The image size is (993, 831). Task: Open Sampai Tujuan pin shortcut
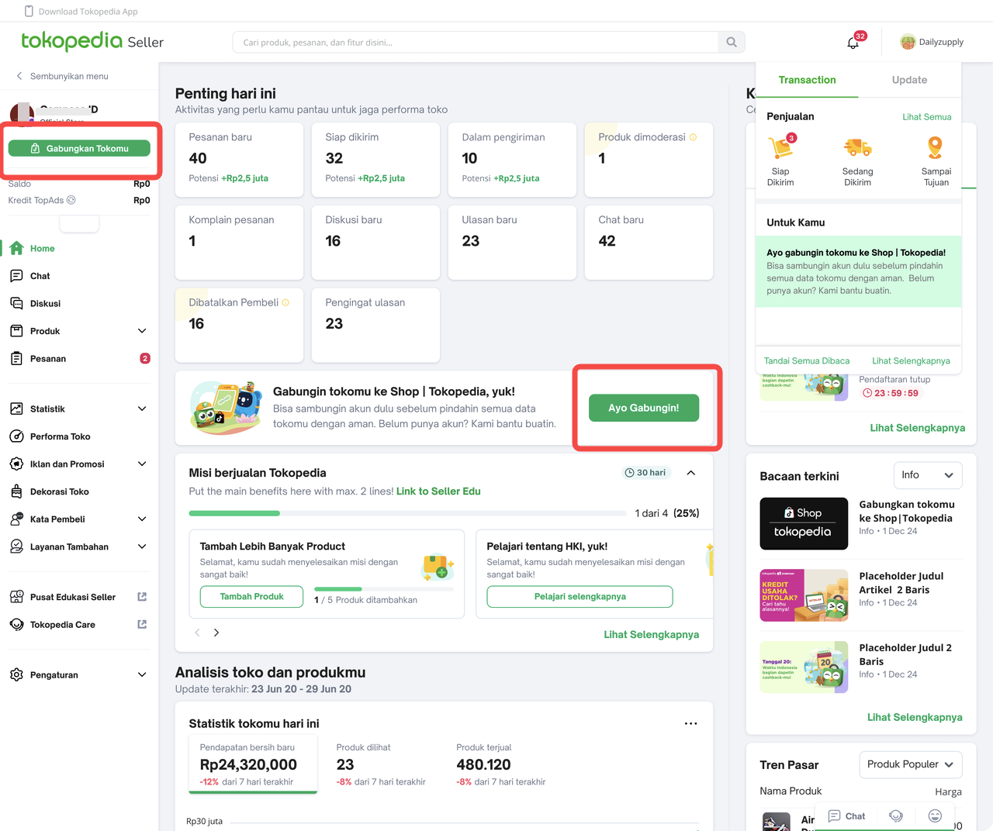936,160
